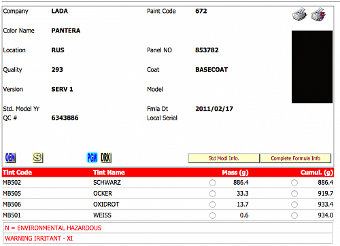The height and width of the screenshot is (246, 340).
Task: Click the black PANTERA color swatch
Action: (312, 67)
